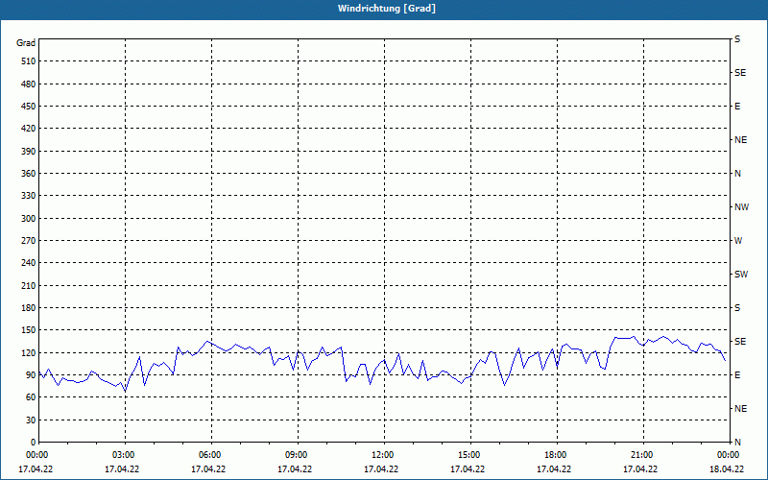
Task: Select the 390 y-axis value
Action: tap(29, 152)
